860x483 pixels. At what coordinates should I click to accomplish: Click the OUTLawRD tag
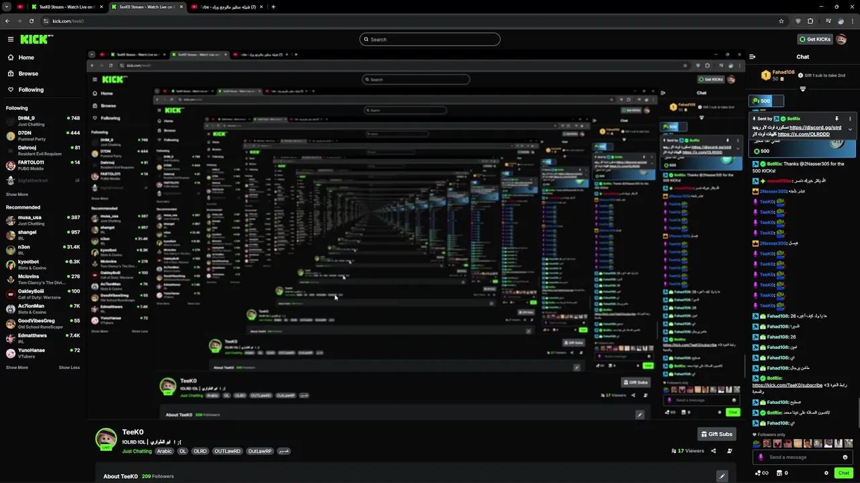[x=227, y=451]
